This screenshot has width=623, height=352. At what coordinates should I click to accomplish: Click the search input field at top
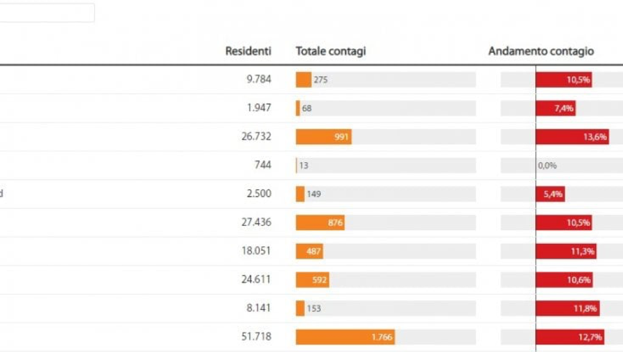click(x=47, y=13)
